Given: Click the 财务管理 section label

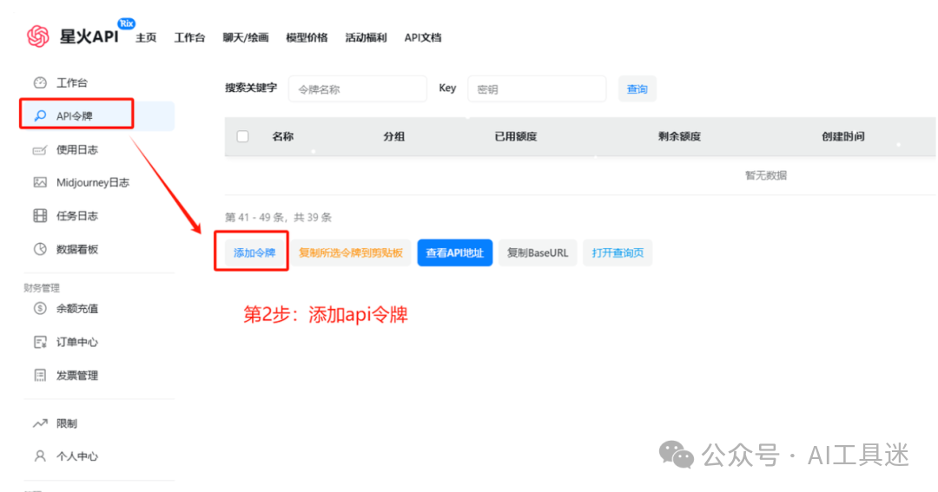Looking at the screenshot, I should tap(42, 288).
